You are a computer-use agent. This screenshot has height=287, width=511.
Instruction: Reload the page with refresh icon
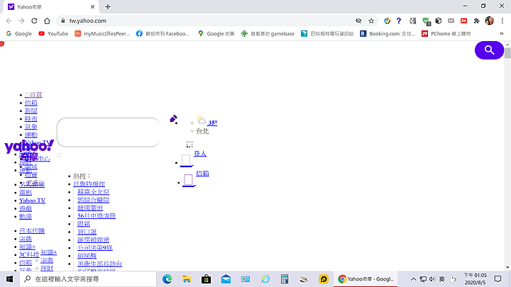[x=34, y=21]
